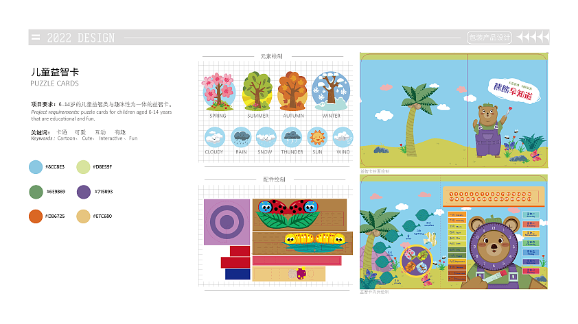
Task: Click the seasons spinner wheel on inner page
Action: click(x=415, y=260)
